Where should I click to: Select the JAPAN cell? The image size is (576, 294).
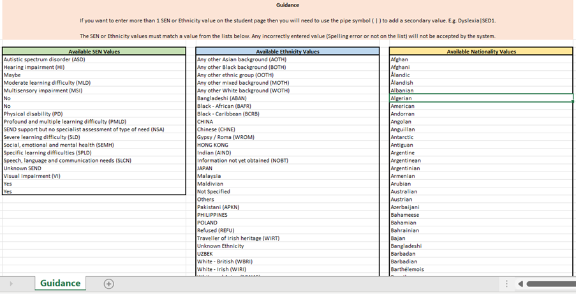click(x=288, y=168)
